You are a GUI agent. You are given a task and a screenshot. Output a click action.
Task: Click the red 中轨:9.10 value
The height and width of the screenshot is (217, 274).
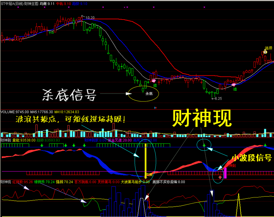(64, 4)
